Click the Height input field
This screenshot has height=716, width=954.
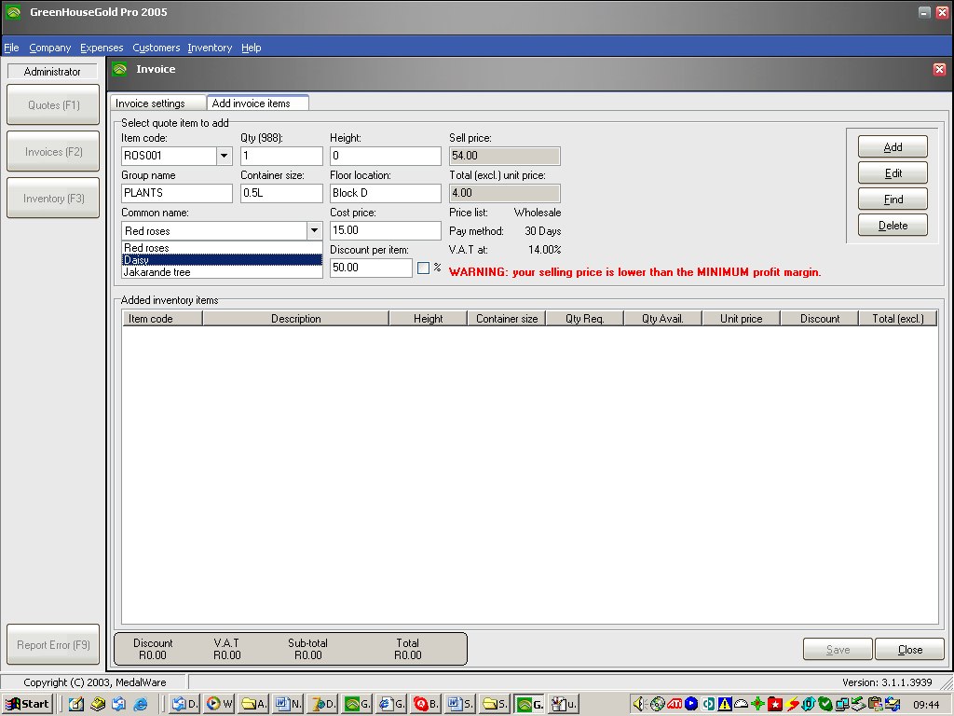[x=385, y=156]
